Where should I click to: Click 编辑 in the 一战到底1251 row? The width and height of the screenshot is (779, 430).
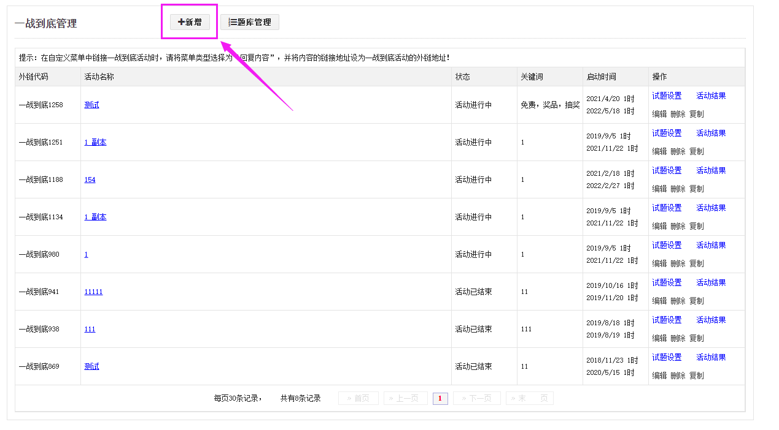click(659, 151)
